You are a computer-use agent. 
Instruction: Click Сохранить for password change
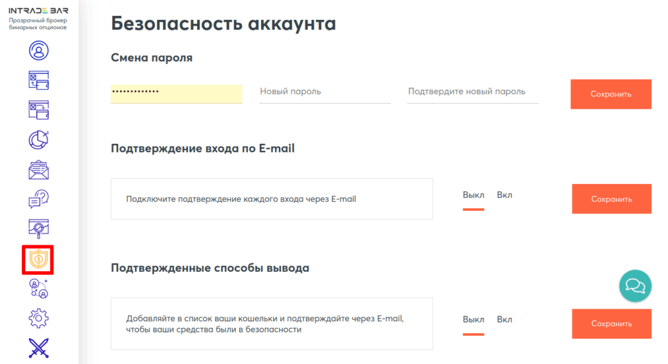point(611,94)
